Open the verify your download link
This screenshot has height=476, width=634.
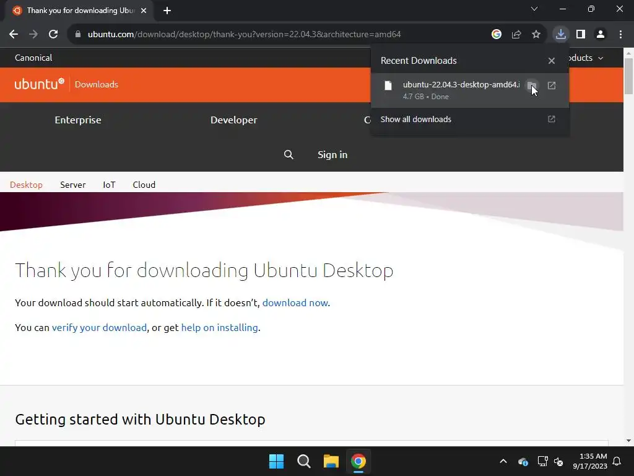[100, 327]
